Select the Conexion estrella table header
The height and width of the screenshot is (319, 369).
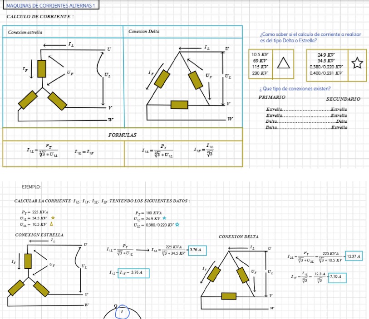click(25, 32)
